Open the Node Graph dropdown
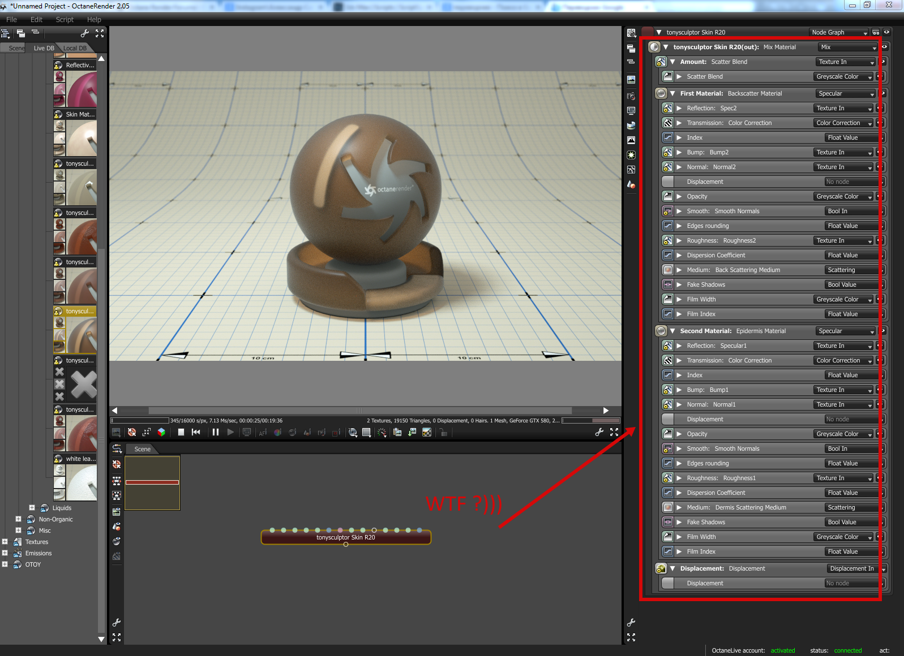This screenshot has height=656, width=904. (x=839, y=32)
